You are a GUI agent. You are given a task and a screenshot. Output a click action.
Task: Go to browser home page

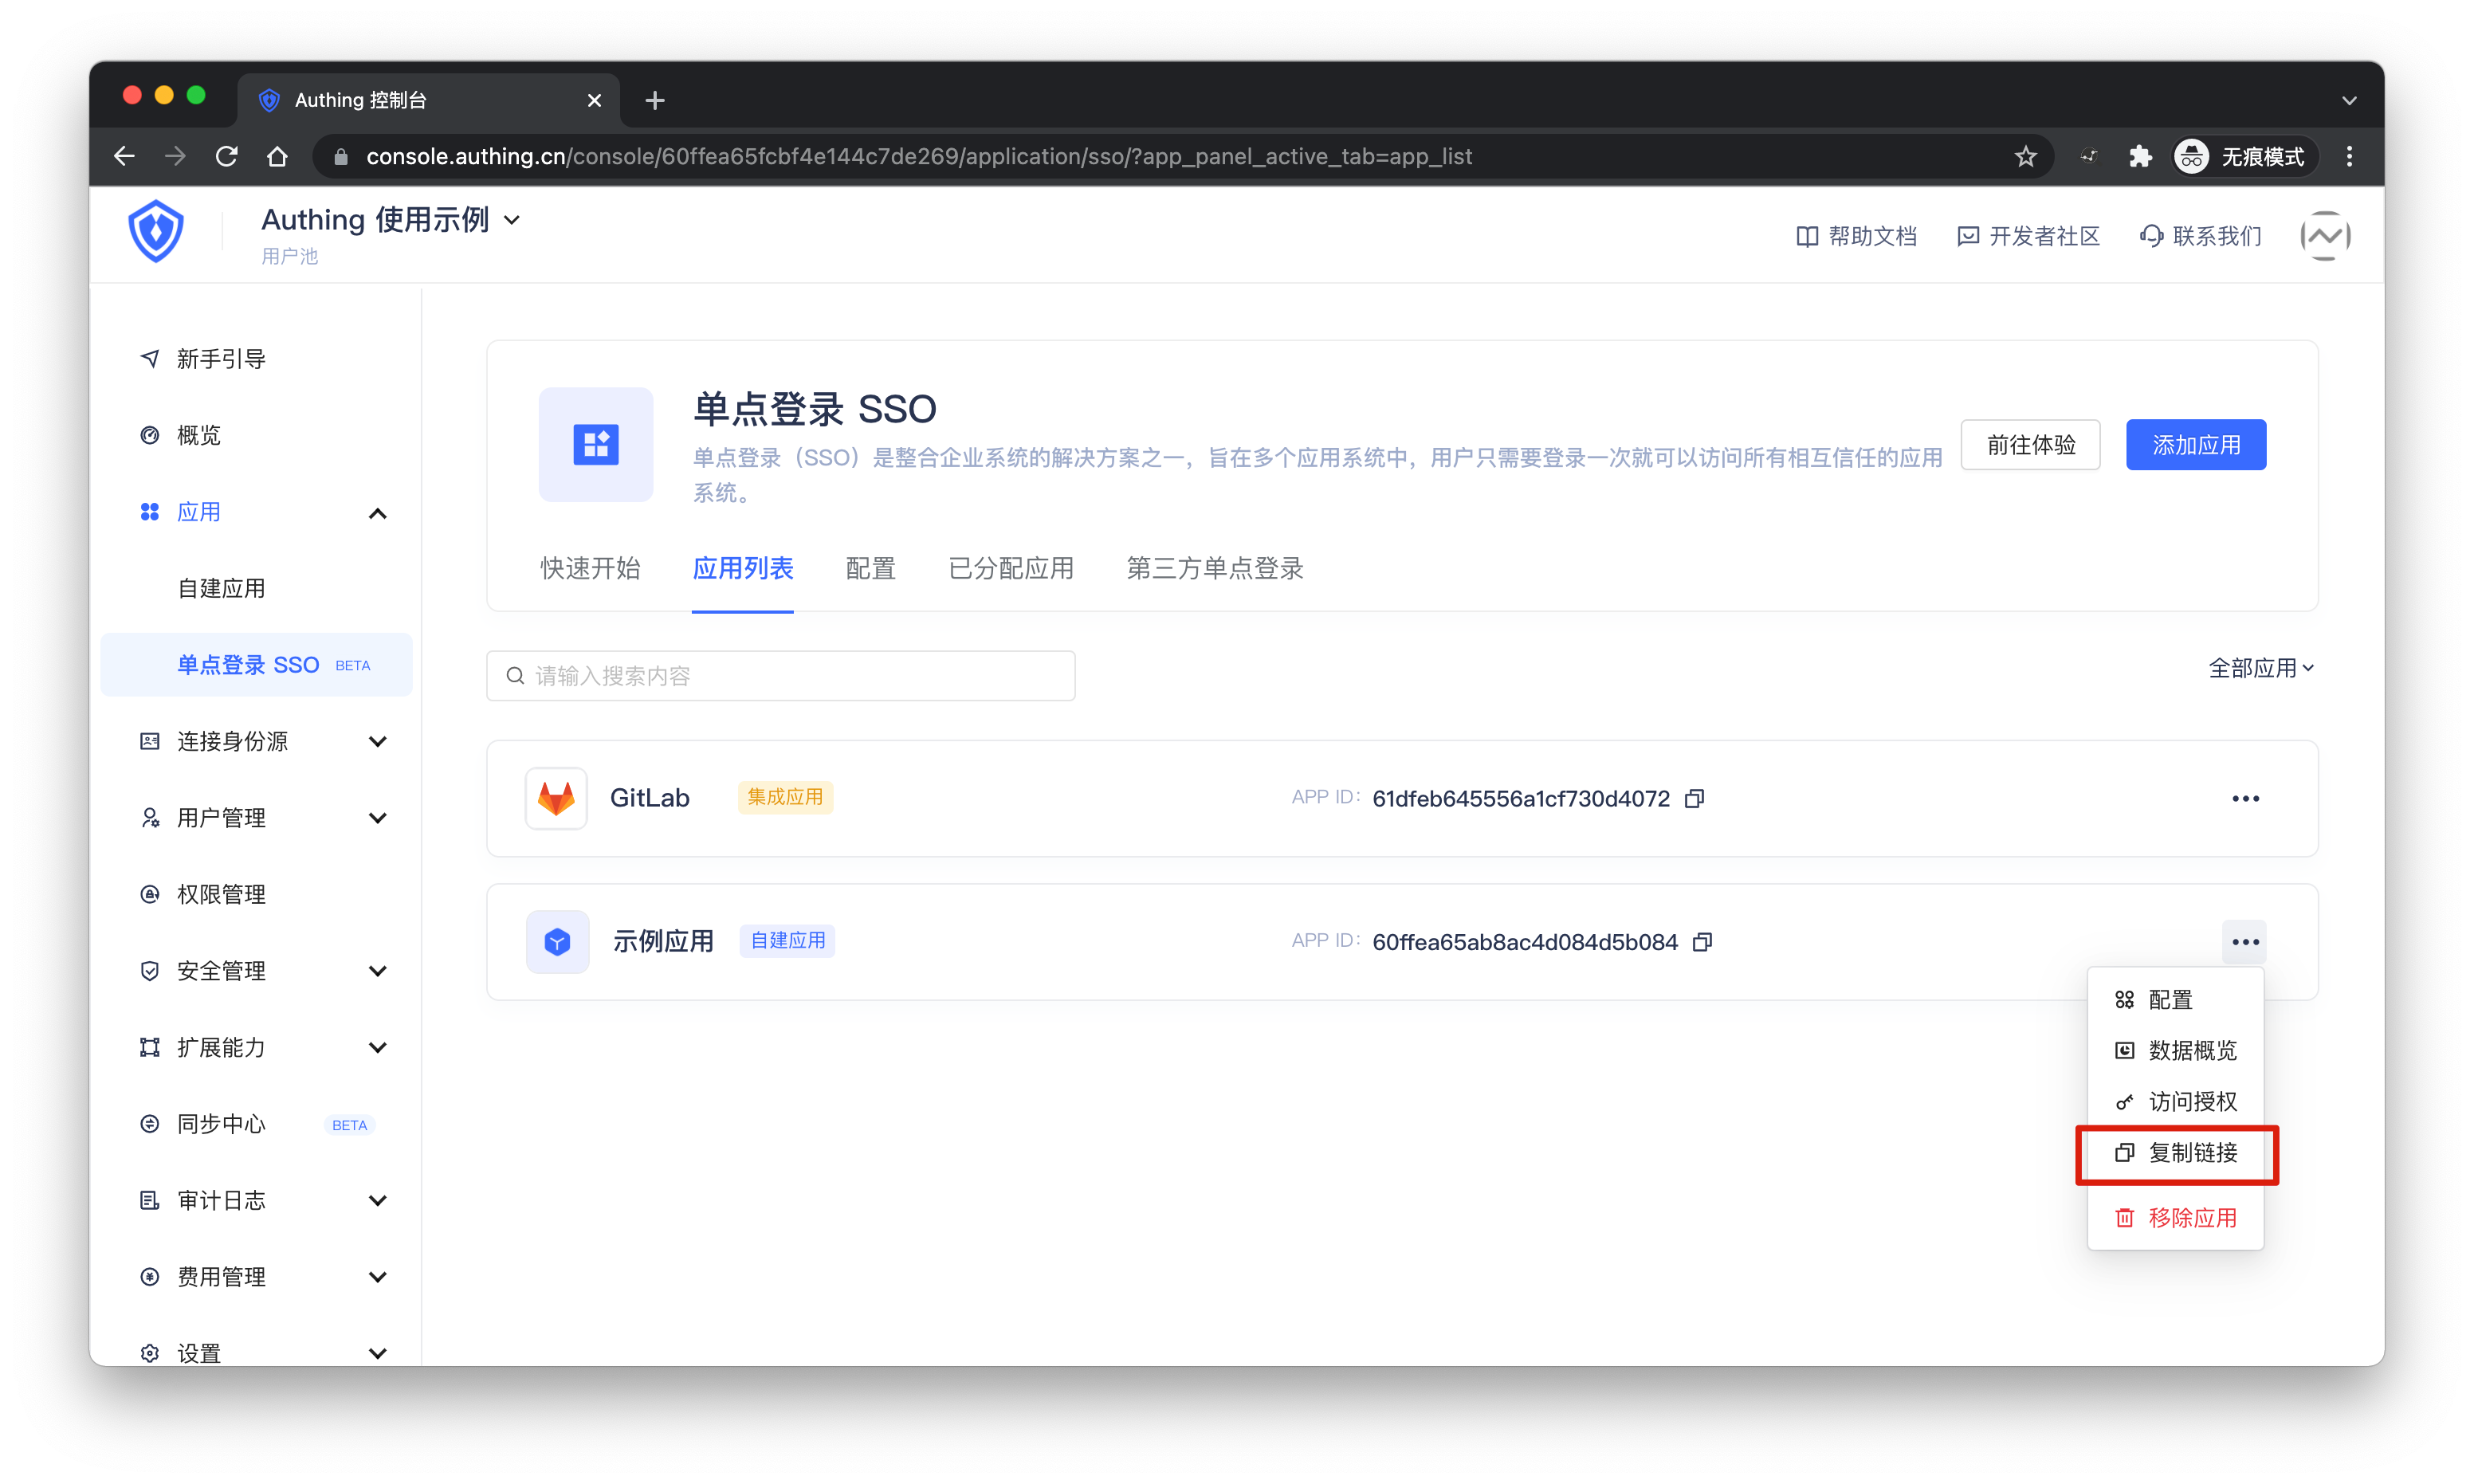[277, 156]
